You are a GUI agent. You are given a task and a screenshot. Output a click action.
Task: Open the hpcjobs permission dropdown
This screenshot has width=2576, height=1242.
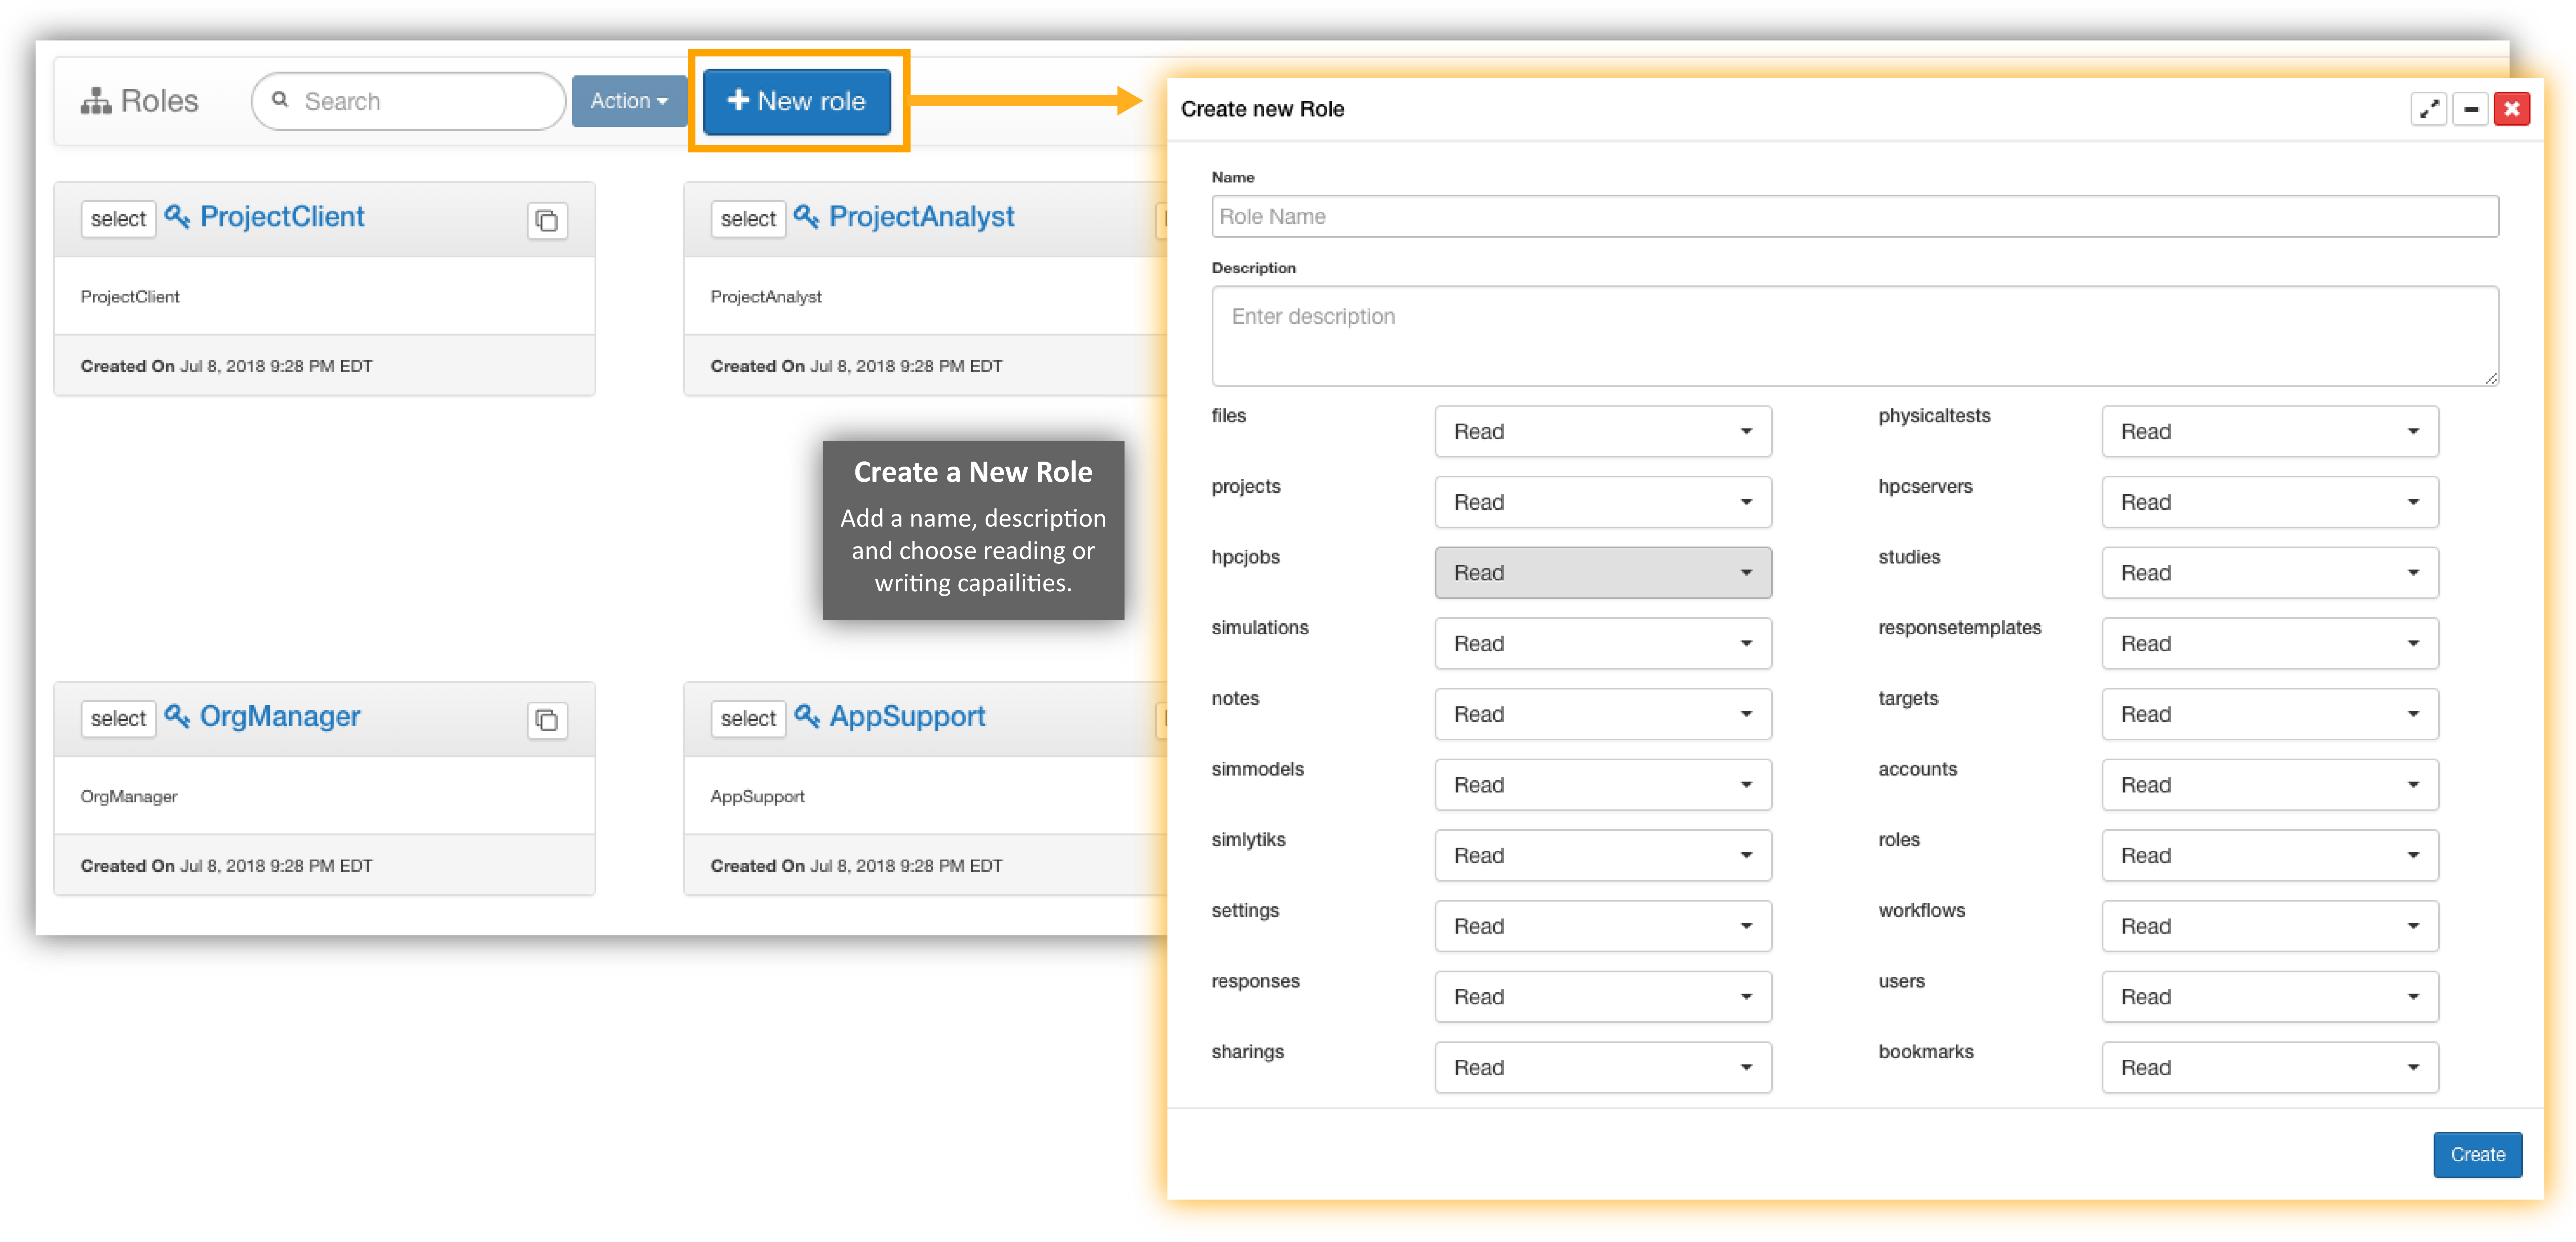pos(1603,573)
